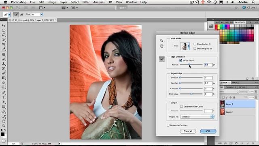Viewport: 259px width, 146px height.
Task: Check the Decontaminate Colors checkbox
Action: (182, 106)
